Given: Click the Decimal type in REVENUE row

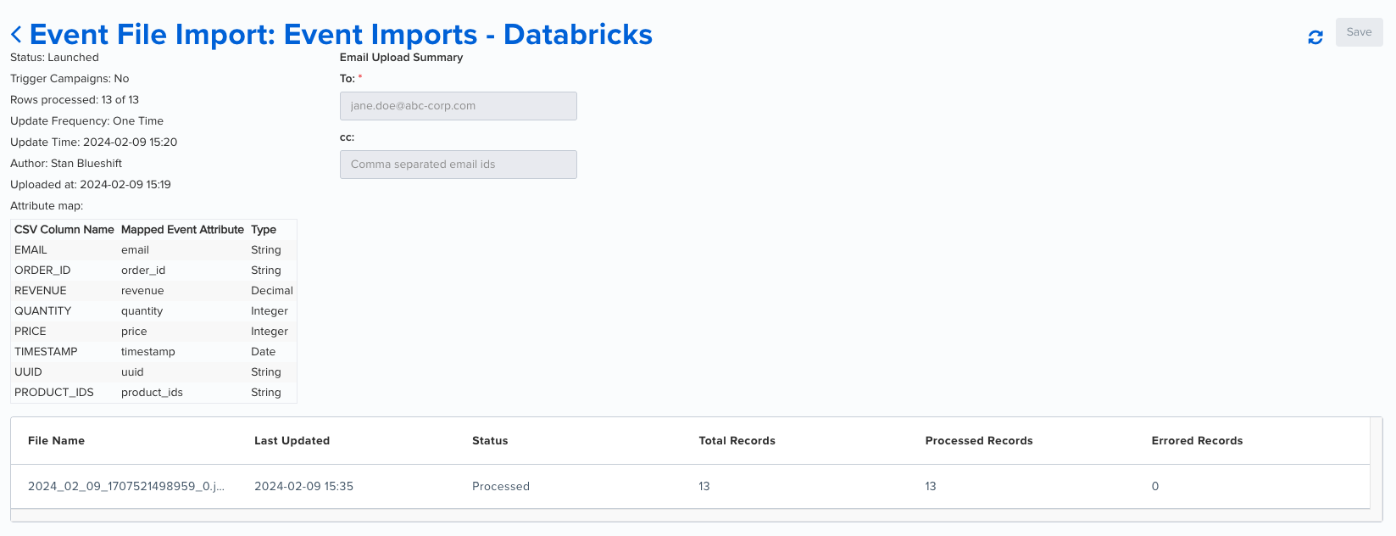Looking at the screenshot, I should [272, 291].
